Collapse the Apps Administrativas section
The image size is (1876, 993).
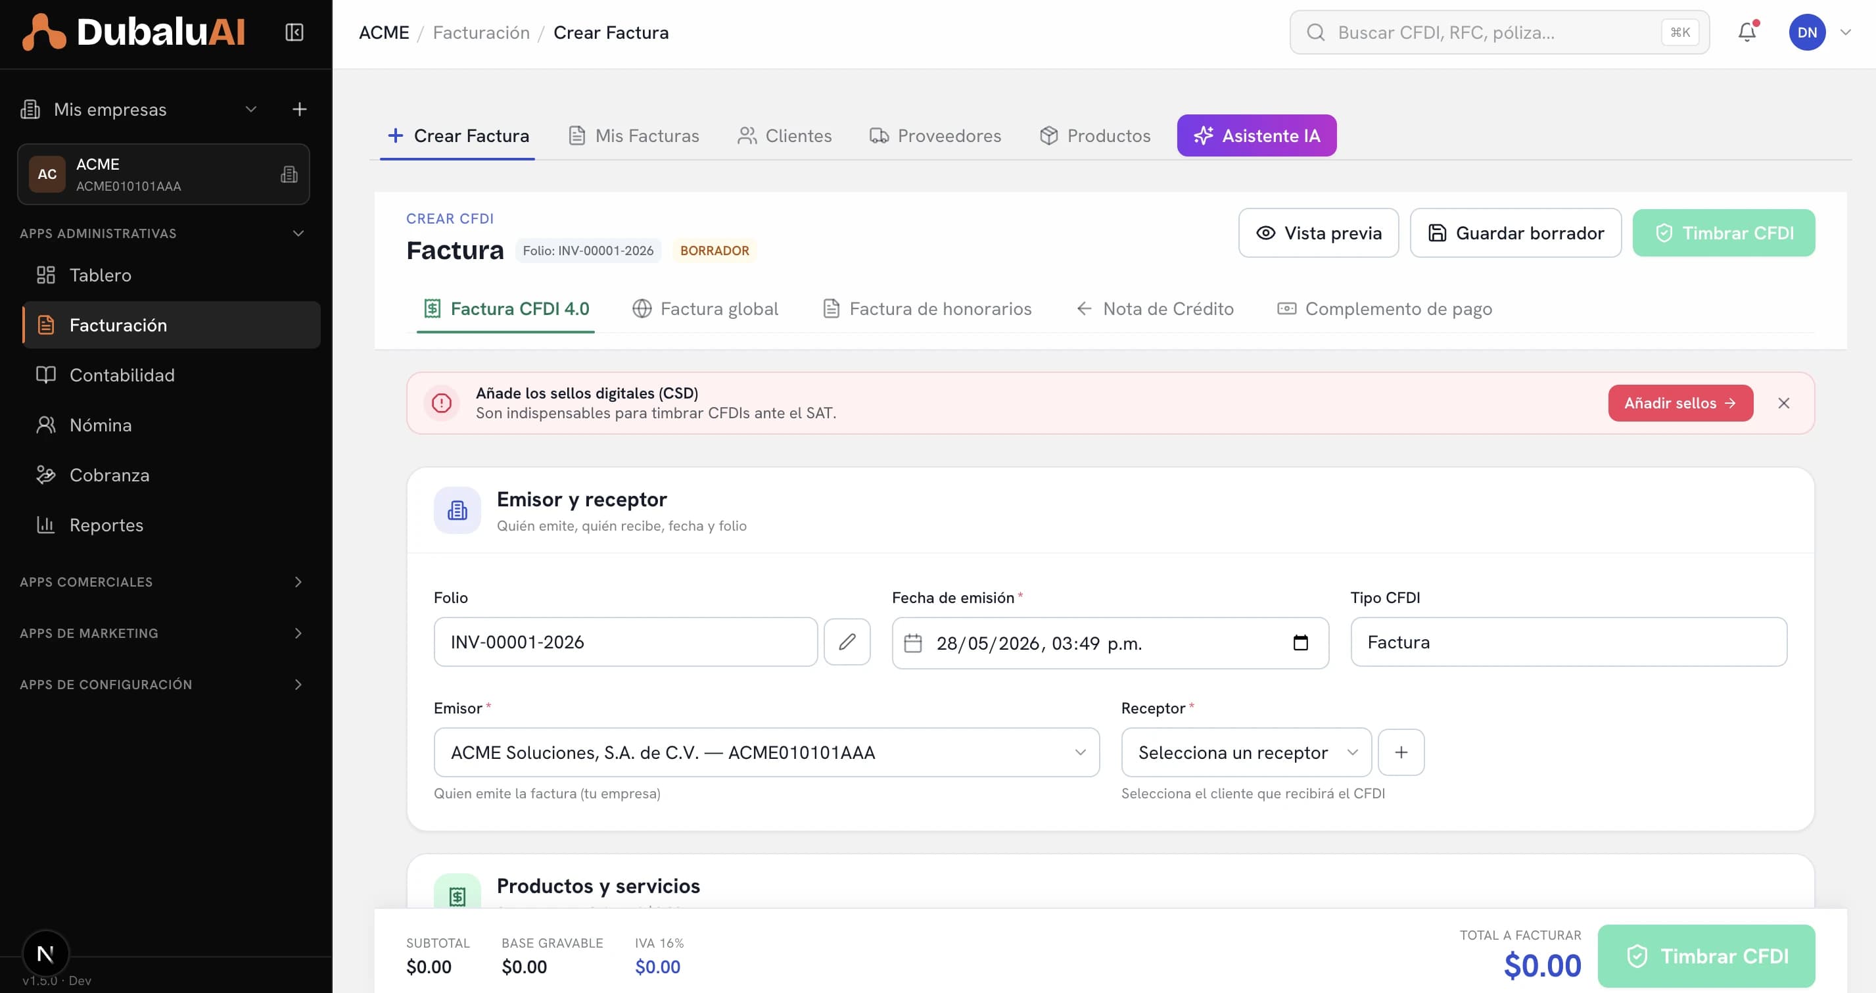point(298,233)
